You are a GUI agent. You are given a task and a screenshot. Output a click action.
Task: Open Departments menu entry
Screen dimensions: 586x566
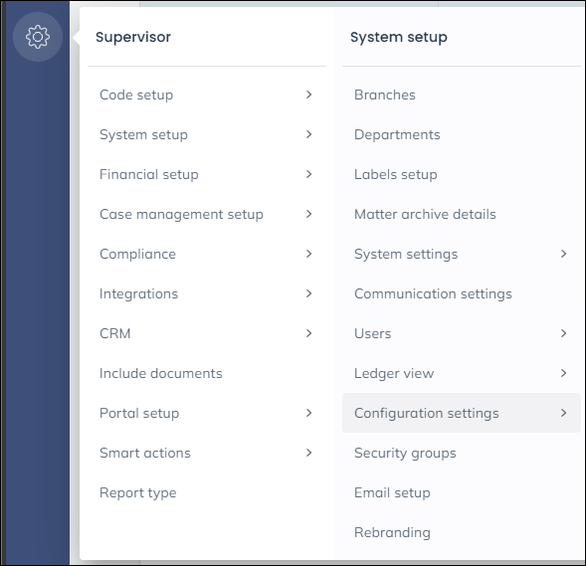click(x=397, y=134)
